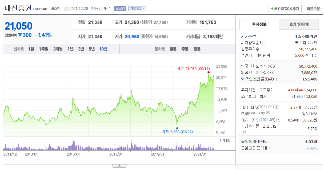Click the 배당수익률 value 5.70%

pos(312,129)
